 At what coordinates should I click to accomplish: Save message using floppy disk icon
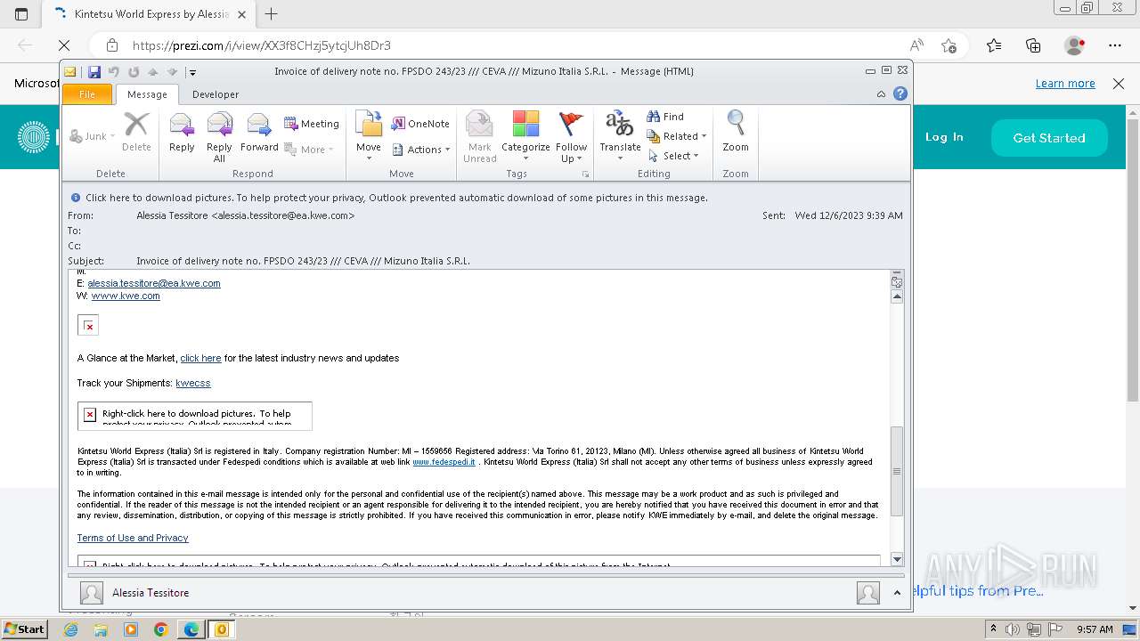point(94,72)
